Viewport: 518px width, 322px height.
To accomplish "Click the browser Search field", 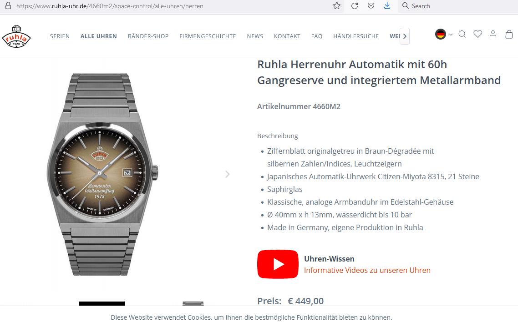I will tap(457, 6).
